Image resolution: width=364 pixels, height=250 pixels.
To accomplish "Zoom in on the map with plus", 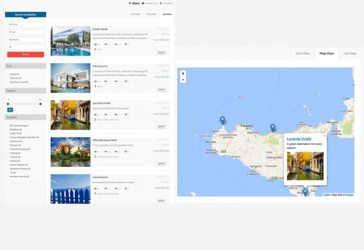I will pyautogui.click(x=183, y=73).
